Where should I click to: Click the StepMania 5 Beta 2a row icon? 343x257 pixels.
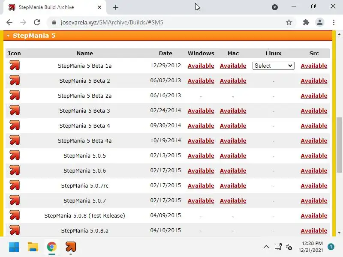(15, 95)
